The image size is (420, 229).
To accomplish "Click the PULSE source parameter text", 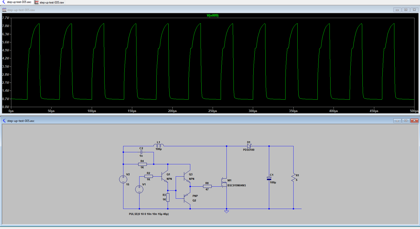I will [x=149, y=214].
